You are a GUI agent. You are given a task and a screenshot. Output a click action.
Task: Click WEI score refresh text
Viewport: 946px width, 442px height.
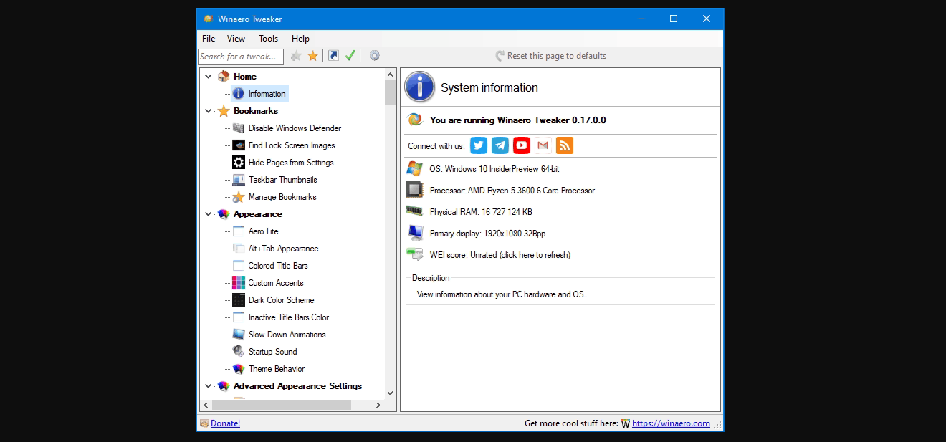500,255
